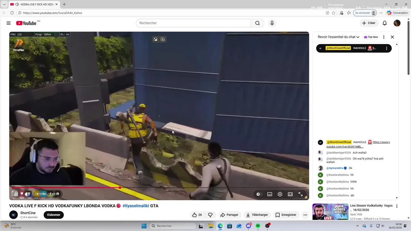Seek on the red video progress bar

[159, 187]
